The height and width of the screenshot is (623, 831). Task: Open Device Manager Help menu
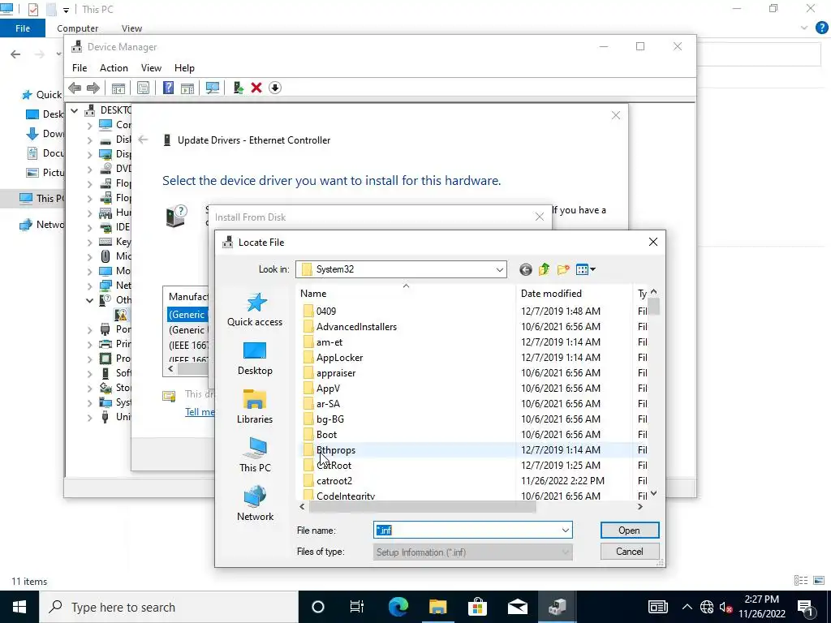184,68
